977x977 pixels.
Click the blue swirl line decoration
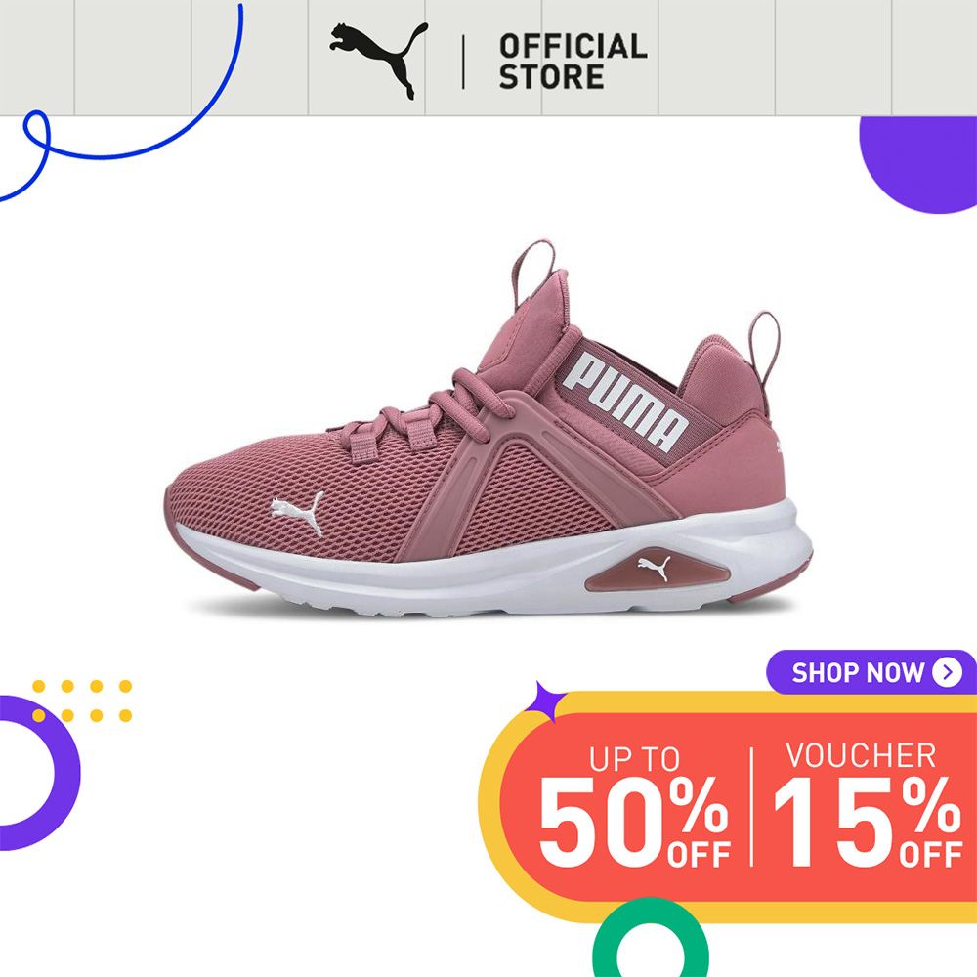tap(121, 103)
